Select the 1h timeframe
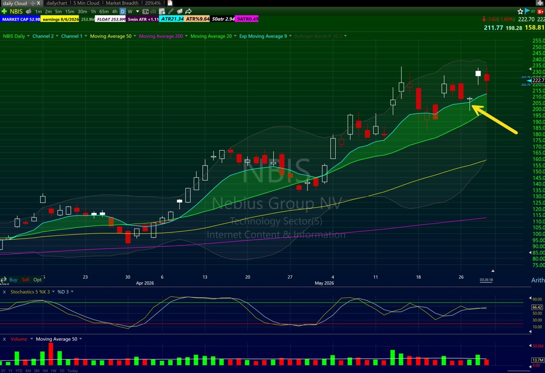This screenshot has height=373, width=545. click(93, 12)
